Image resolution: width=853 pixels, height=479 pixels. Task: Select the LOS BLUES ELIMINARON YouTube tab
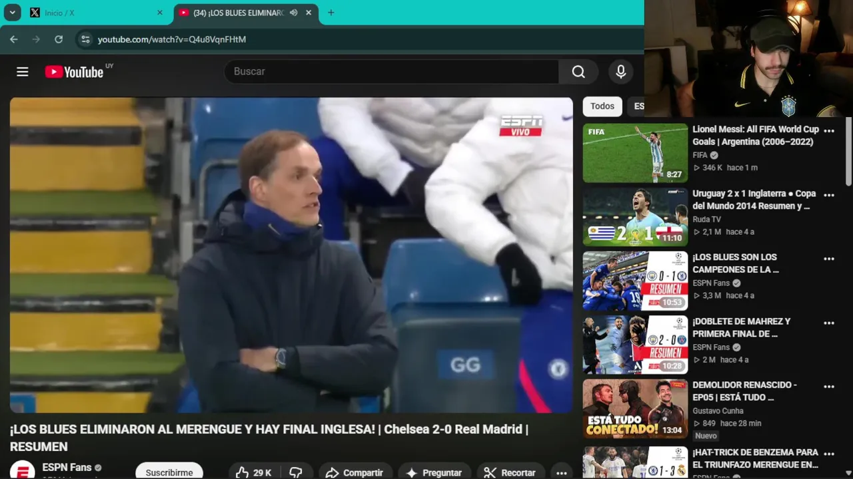[246, 13]
